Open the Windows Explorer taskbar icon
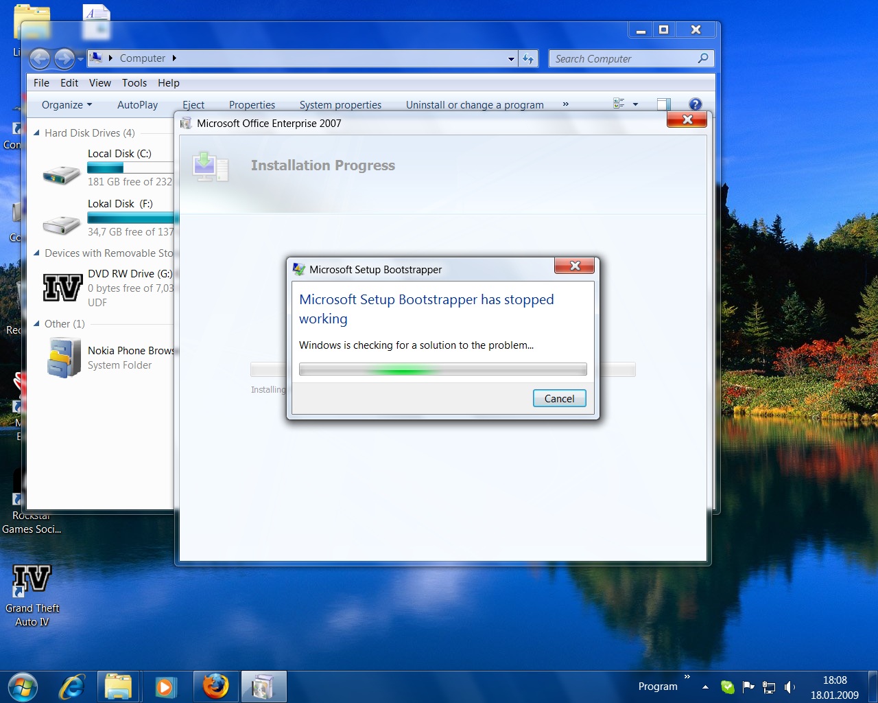 [118, 687]
